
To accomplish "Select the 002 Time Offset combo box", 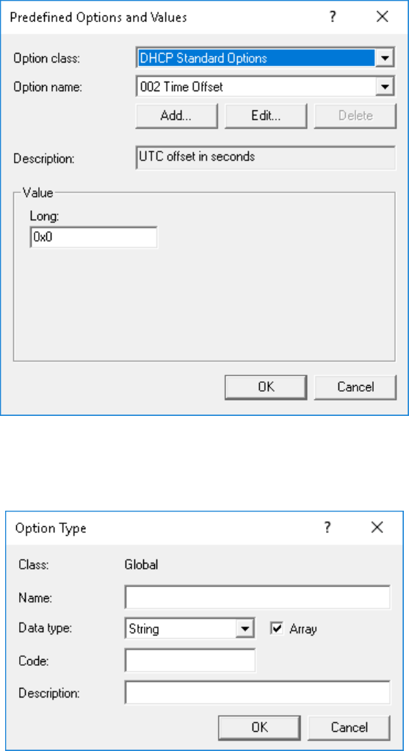I will coord(266,87).
